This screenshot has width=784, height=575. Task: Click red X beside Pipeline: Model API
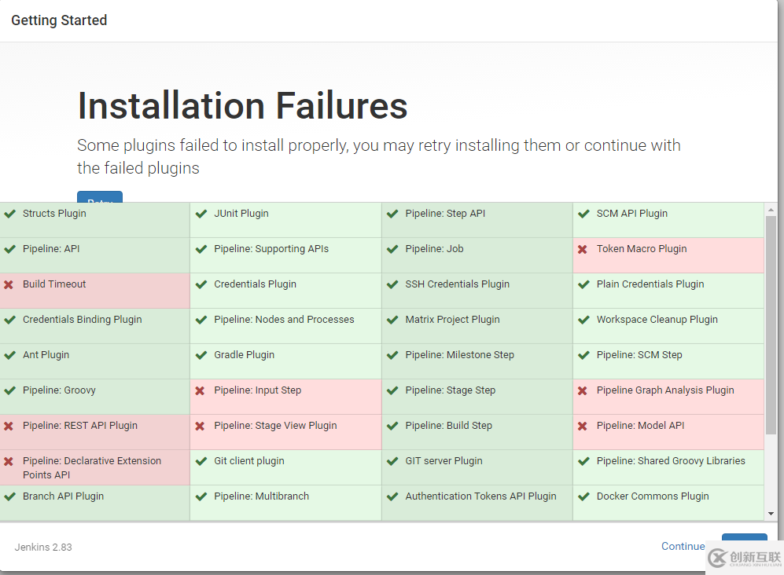(x=583, y=426)
